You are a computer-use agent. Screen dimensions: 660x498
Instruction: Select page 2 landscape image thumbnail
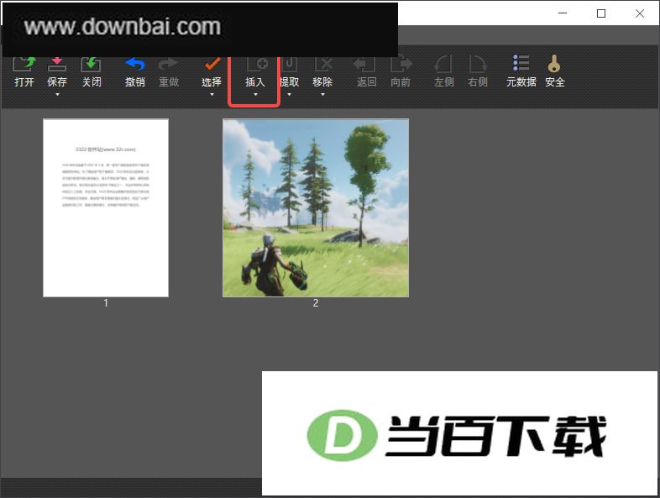point(316,208)
